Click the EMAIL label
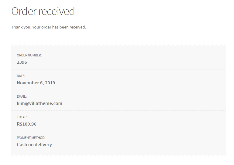The image size is (234, 165). pos(22,96)
